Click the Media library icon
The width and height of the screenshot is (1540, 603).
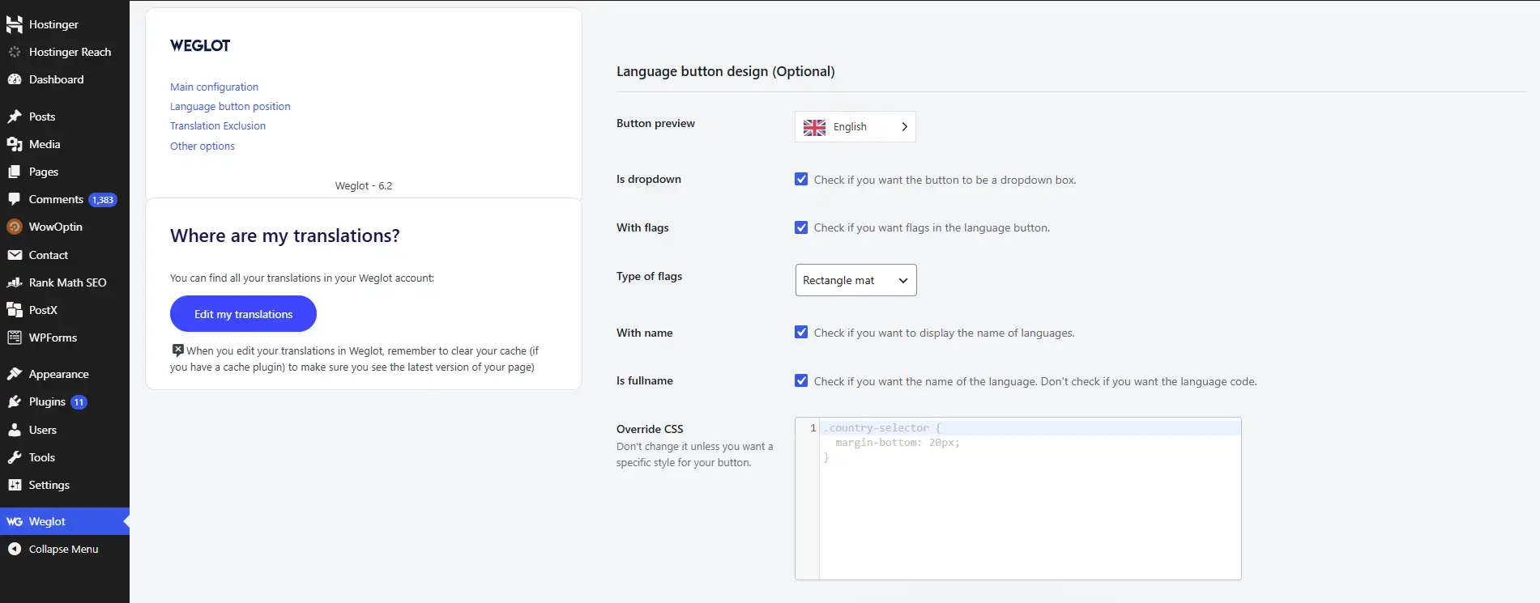pos(15,144)
